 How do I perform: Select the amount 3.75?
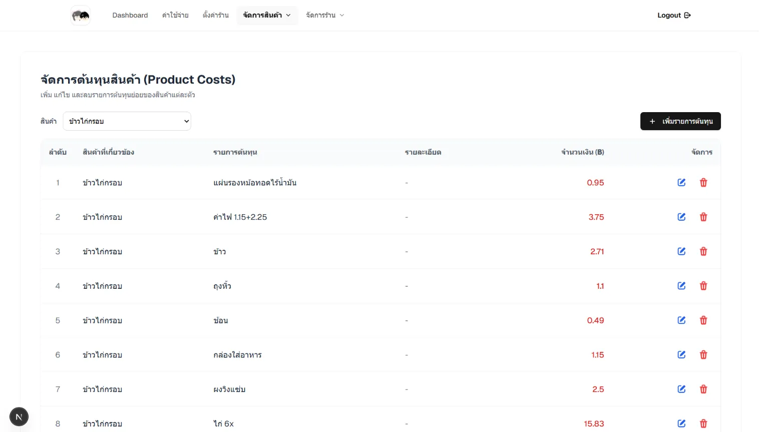pyautogui.click(x=596, y=217)
